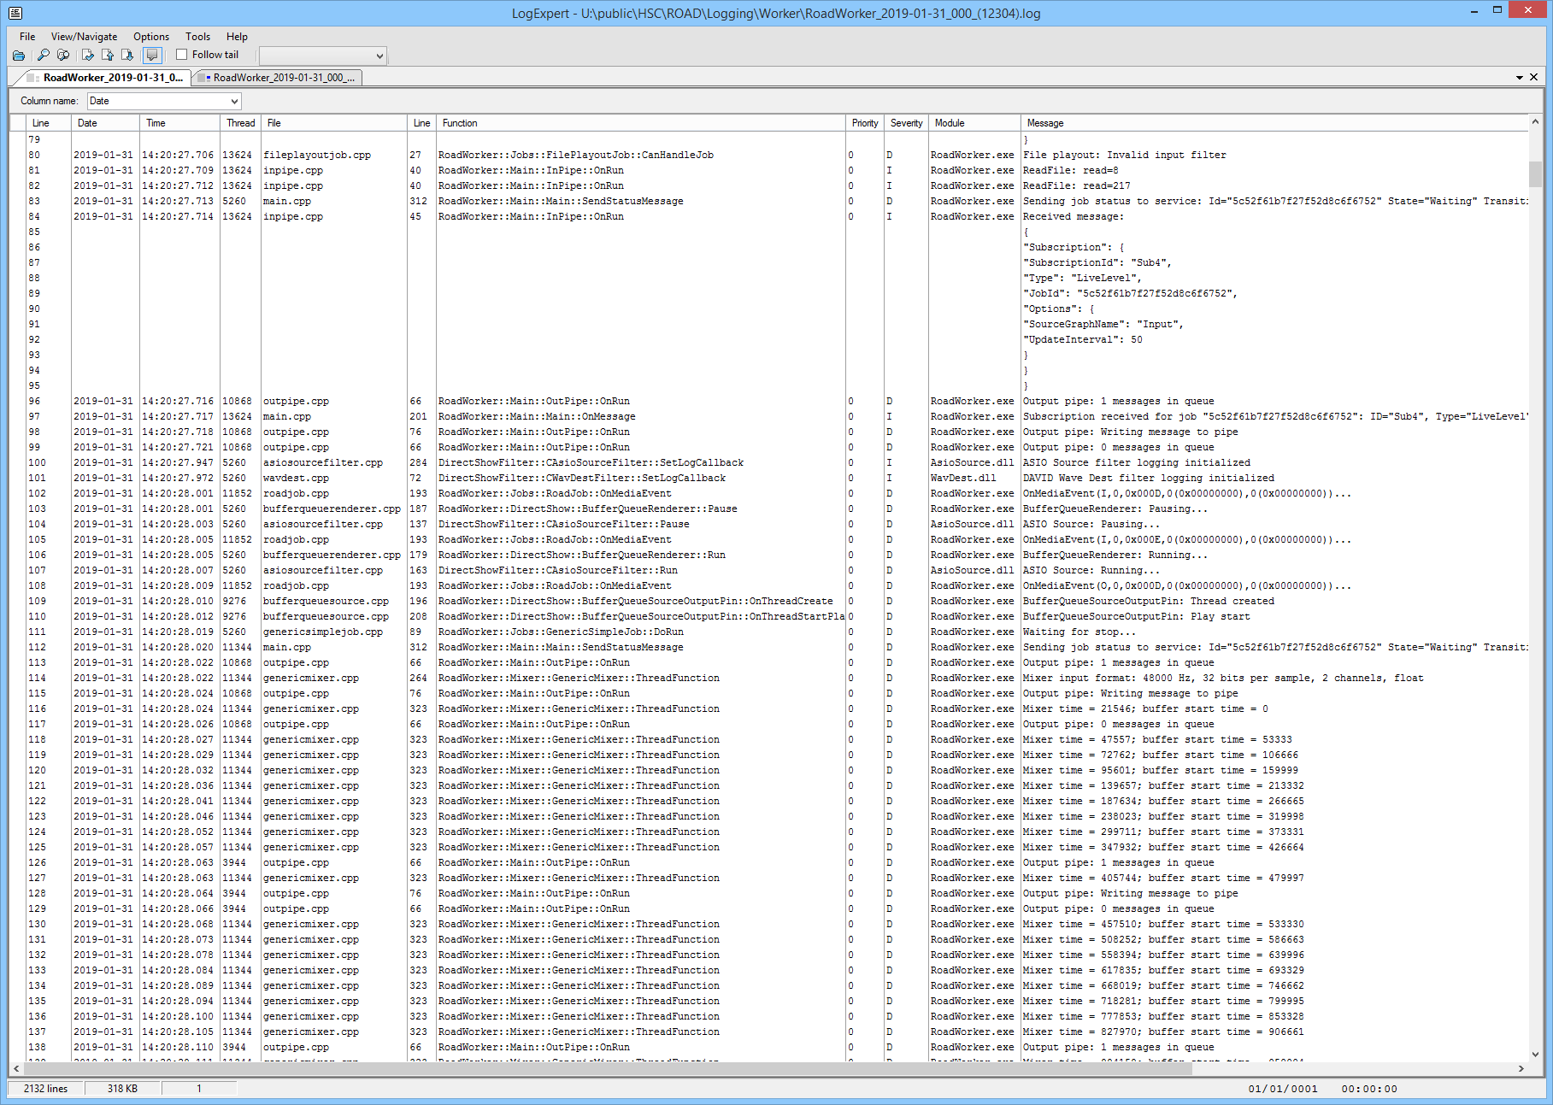Click the LogExpert application icon
The width and height of the screenshot is (1553, 1105).
click(14, 13)
